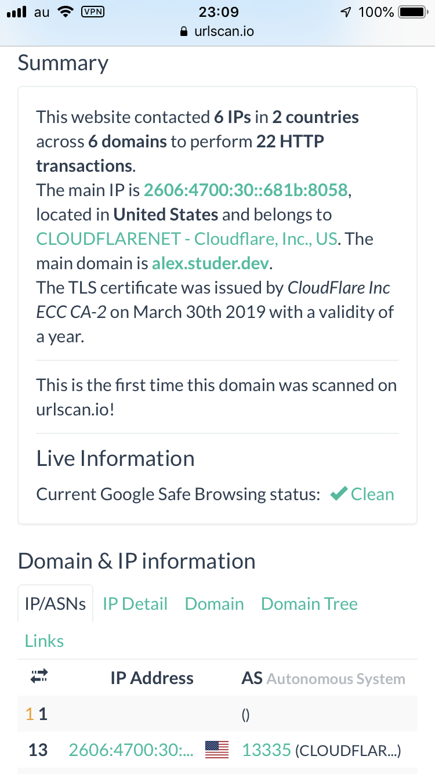The height and width of the screenshot is (774, 435).
Task: Switch to the Domain tab
Action: coord(215,603)
